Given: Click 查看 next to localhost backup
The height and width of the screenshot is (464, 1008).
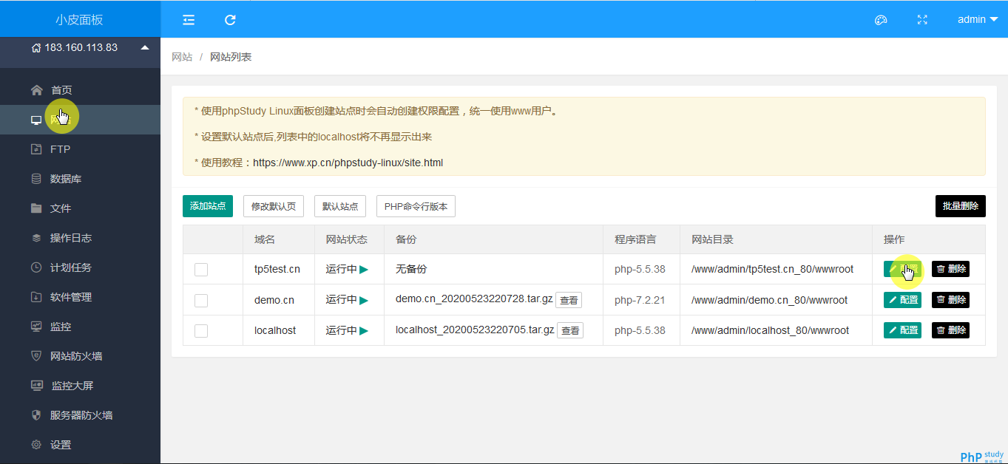Looking at the screenshot, I should point(570,330).
